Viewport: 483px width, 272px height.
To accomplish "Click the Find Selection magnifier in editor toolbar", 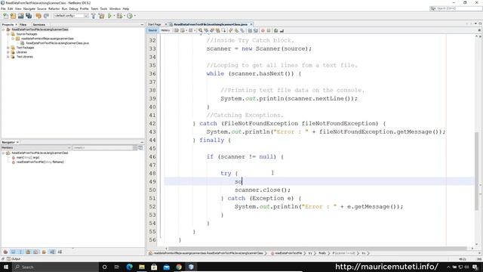I will coord(201,30).
